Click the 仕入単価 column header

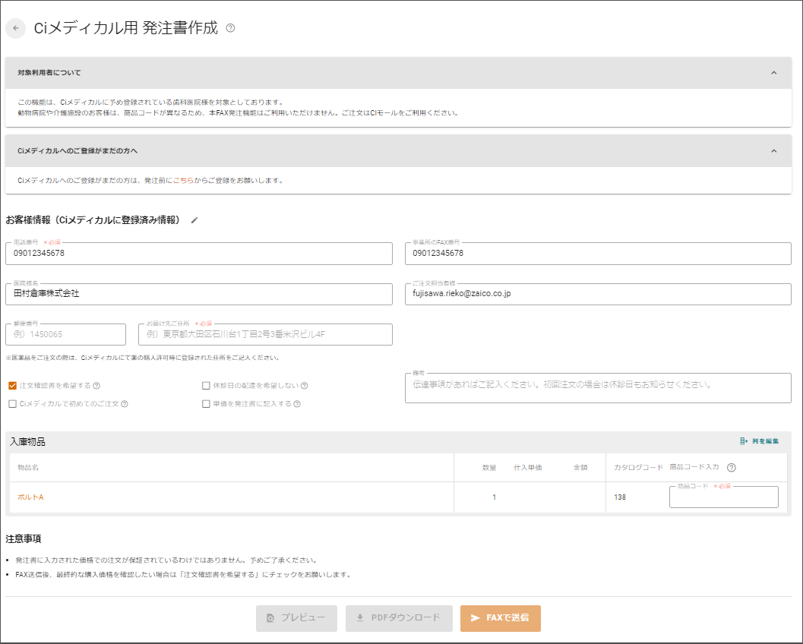(x=528, y=467)
